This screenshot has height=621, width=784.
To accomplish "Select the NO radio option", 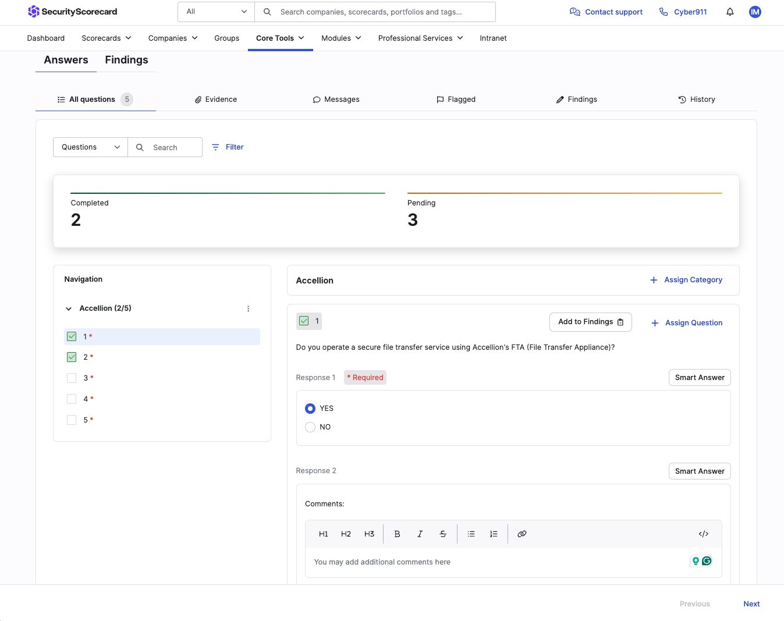I will click(x=310, y=427).
